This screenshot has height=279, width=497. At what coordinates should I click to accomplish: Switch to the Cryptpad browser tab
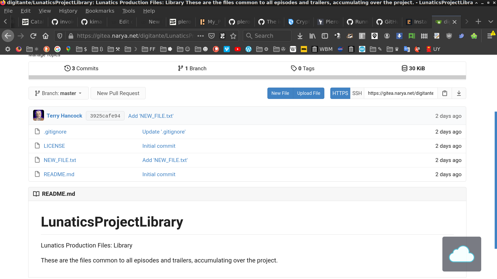click(x=299, y=22)
